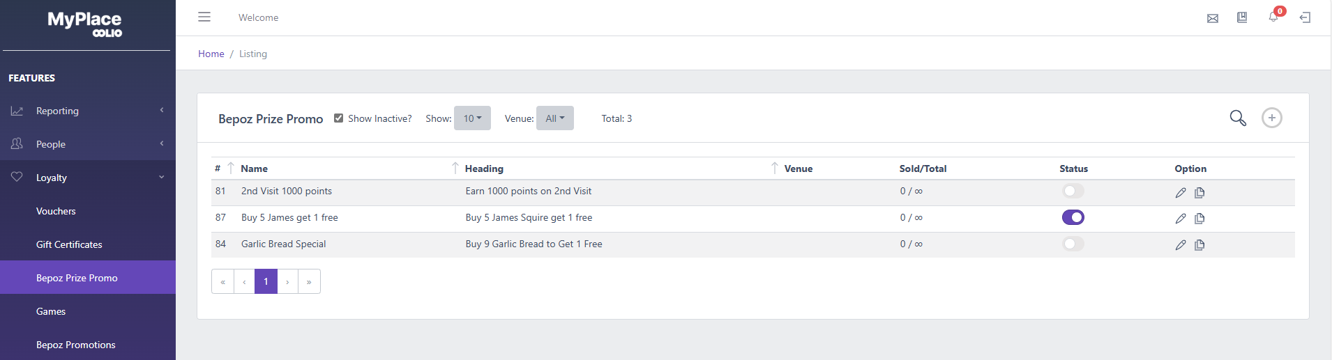Disable the Buy 5 James get 1 free status toggle
Image resolution: width=1332 pixels, height=360 pixels.
click(1073, 217)
